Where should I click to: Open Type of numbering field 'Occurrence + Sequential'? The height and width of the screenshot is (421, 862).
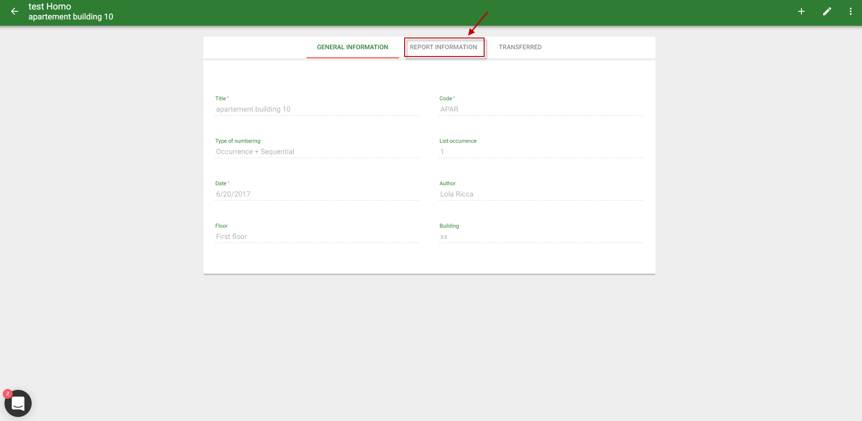point(316,152)
